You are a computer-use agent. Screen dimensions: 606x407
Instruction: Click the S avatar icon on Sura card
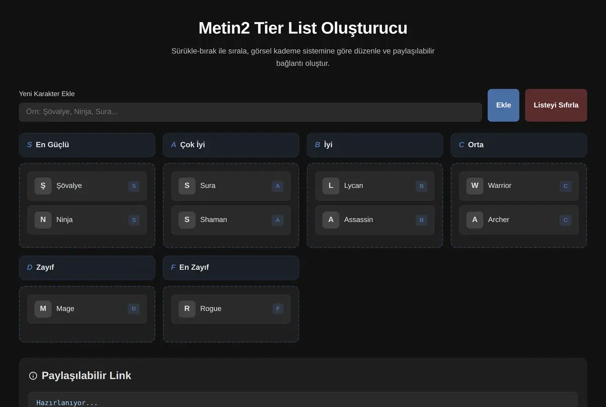187,186
